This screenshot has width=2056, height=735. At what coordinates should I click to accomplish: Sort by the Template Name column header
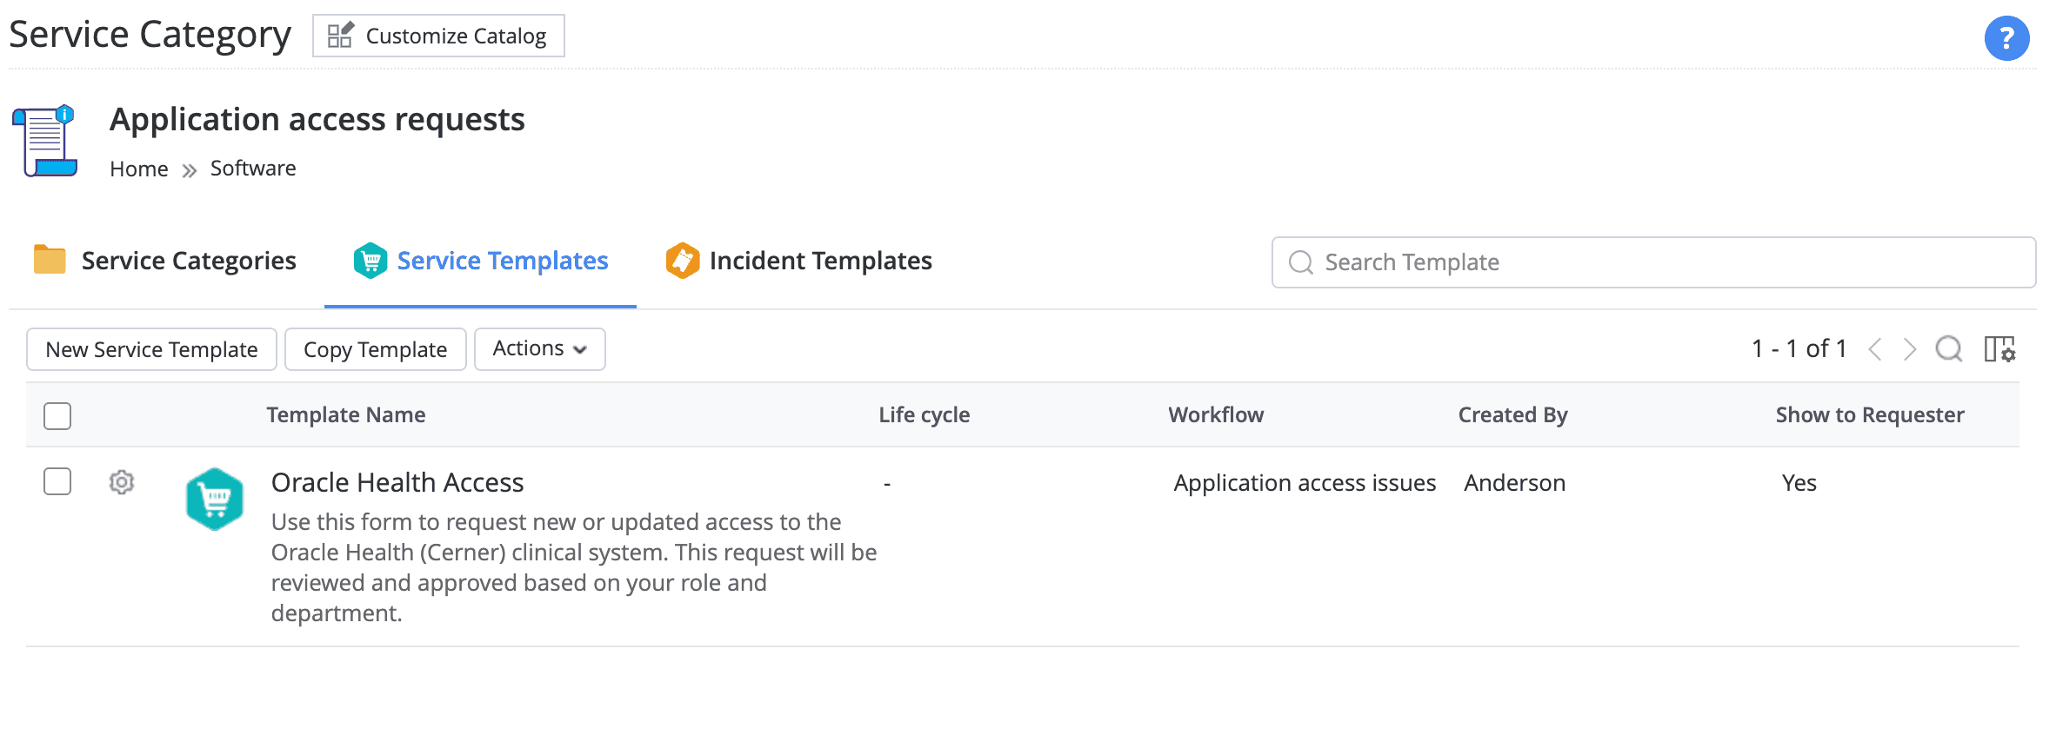tap(346, 415)
